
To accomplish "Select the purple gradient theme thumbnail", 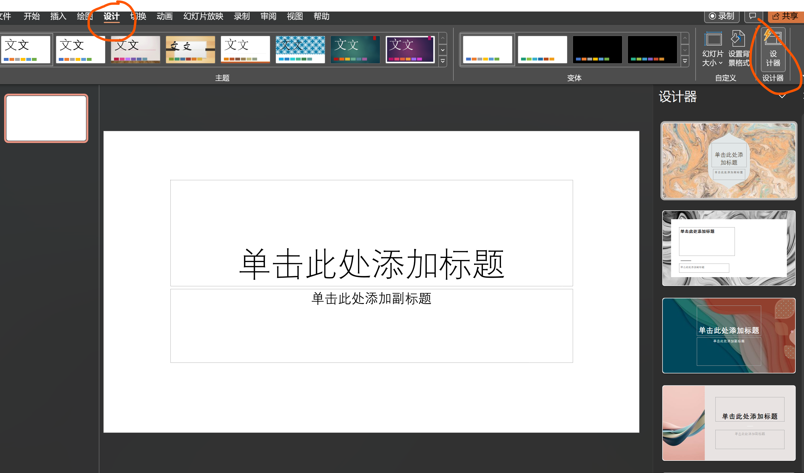I will point(410,49).
